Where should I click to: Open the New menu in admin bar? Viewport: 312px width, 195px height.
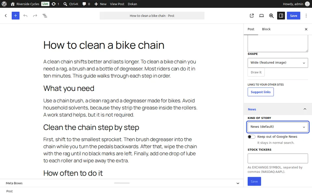pos(100,4)
